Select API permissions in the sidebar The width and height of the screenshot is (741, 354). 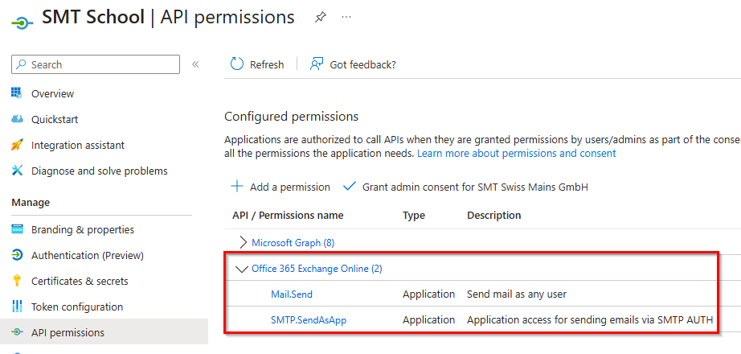[x=68, y=332]
